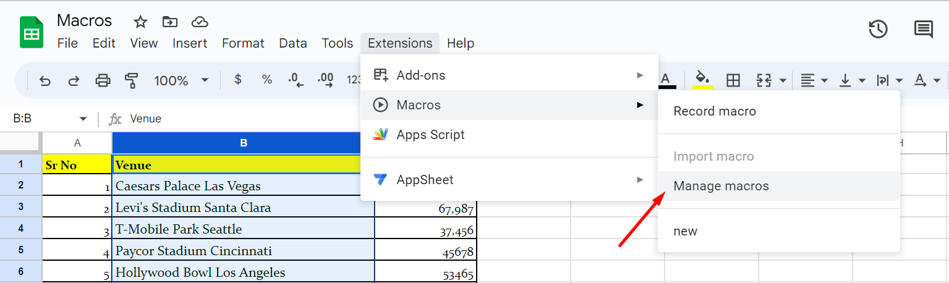This screenshot has height=283, width=949.
Task: Open the yellow fill color picker
Action: pos(702,80)
